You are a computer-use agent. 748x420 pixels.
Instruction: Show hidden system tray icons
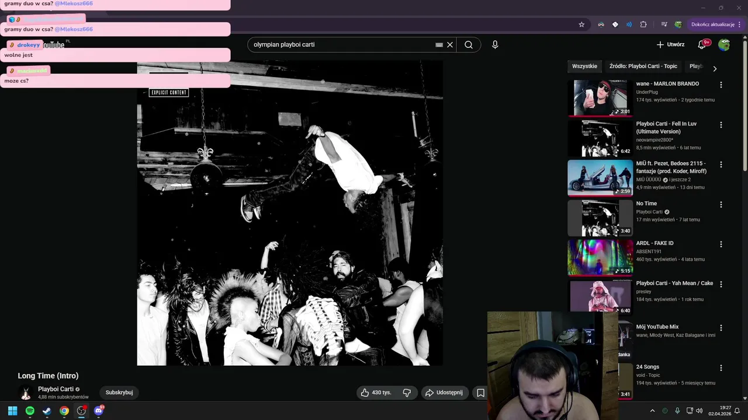point(652,411)
